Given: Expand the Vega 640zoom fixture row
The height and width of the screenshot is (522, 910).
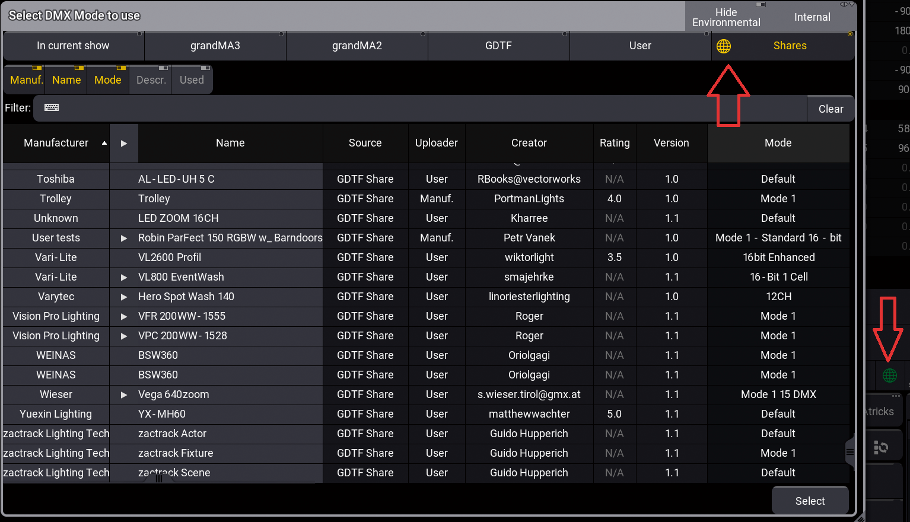Looking at the screenshot, I should (x=123, y=394).
